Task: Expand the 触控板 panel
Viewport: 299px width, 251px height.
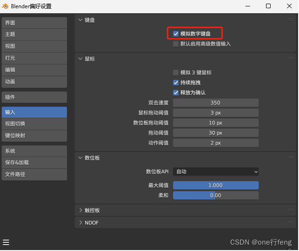Action: [x=81, y=210]
